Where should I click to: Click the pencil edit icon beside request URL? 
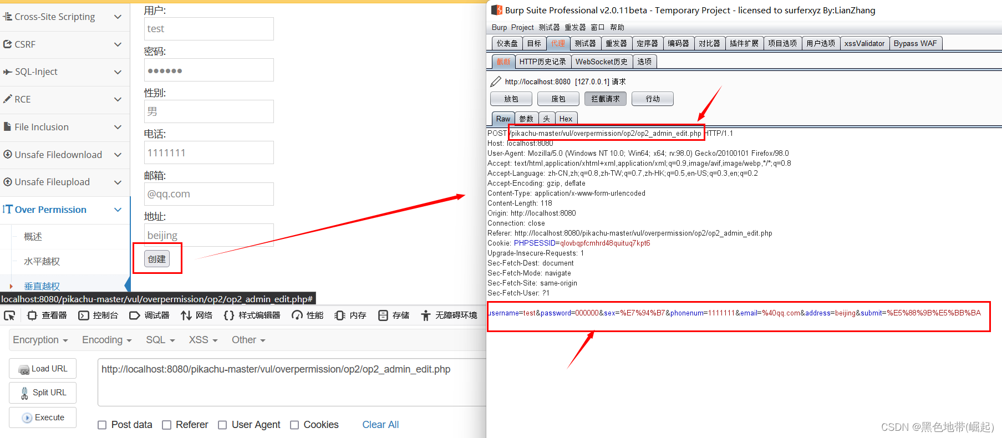click(x=496, y=82)
